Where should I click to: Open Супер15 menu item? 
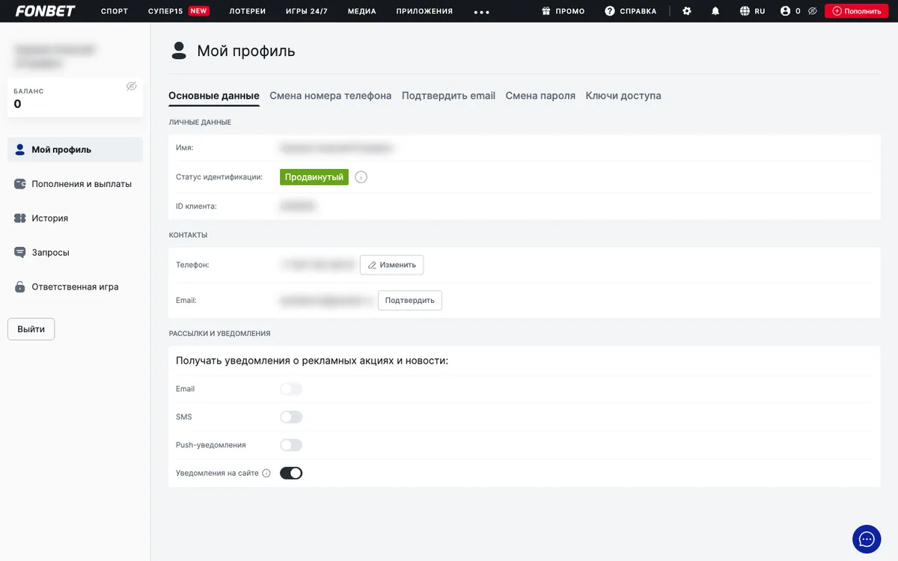(165, 11)
